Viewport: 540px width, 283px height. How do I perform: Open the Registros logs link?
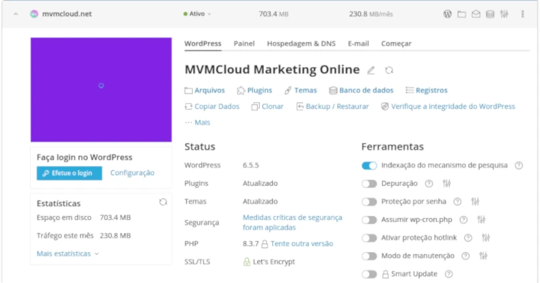[x=427, y=90]
